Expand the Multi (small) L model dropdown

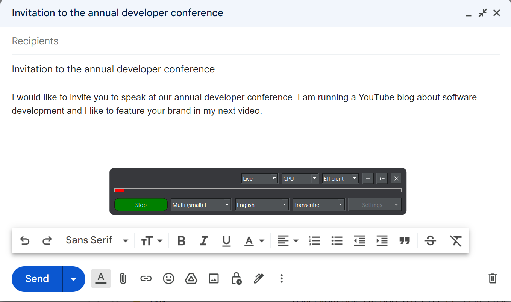201,205
